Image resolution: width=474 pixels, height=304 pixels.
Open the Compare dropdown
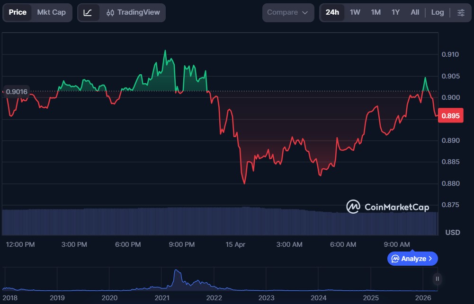pos(288,13)
